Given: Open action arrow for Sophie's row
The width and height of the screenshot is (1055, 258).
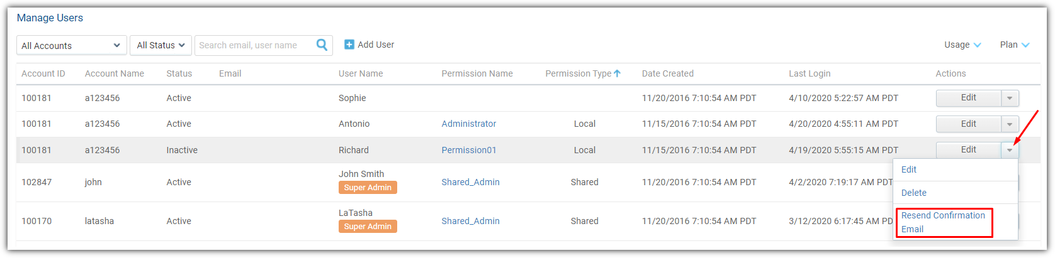Looking at the screenshot, I should [1010, 98].
